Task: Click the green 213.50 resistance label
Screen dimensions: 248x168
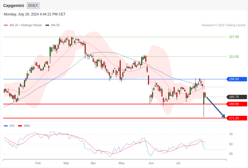Action: [x=234, y=57]
